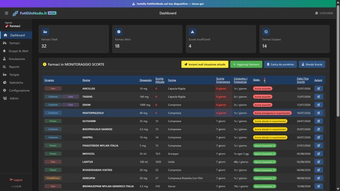Click the scrollbar down arrow
Viewport: 340px width, 191px height.
tap(338, 189)
